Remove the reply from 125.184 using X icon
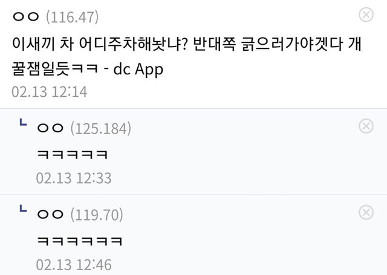Screen dimensions: 387x275 pyautogui.click(x=366, y=126)
